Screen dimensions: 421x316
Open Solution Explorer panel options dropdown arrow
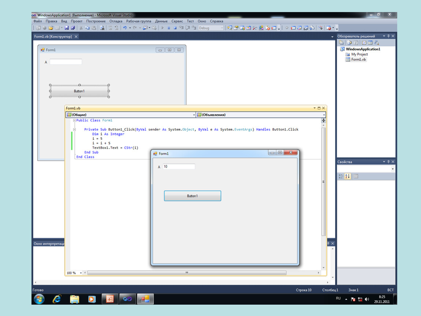(384, 36)
